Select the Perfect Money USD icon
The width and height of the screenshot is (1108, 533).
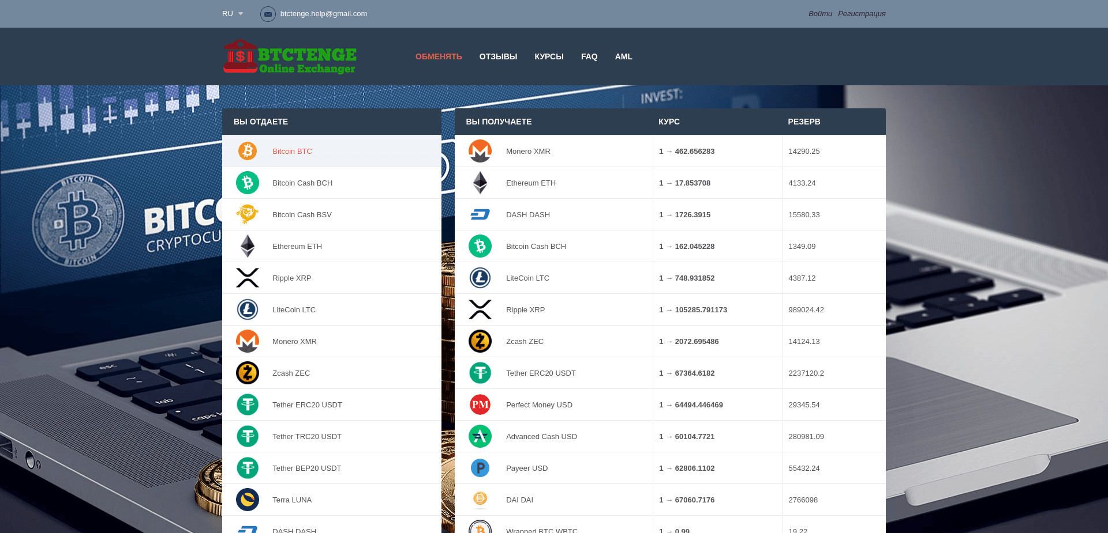click(x=480, y=405)
